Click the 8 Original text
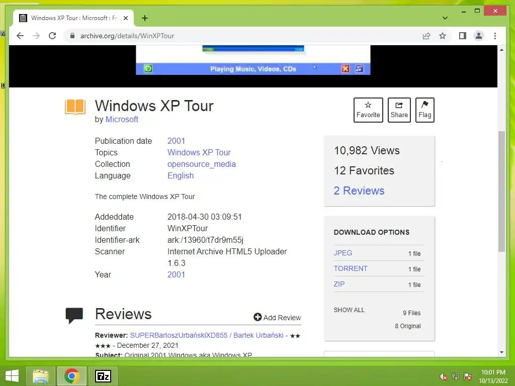Viewport: 515px width, 386px height. click(407, 326)
